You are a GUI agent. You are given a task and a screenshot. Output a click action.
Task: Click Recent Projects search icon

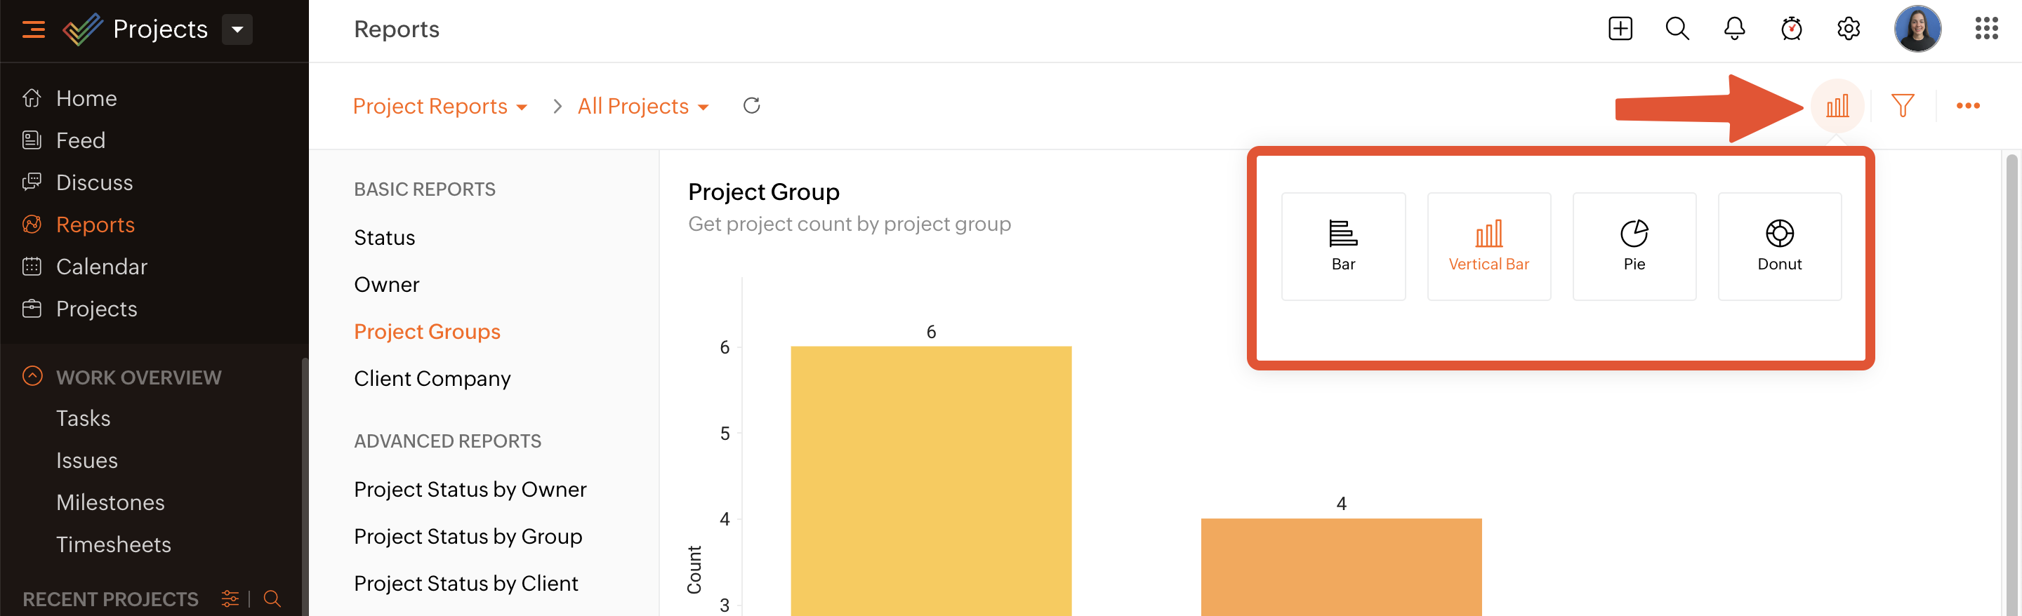tap(272, 598)
